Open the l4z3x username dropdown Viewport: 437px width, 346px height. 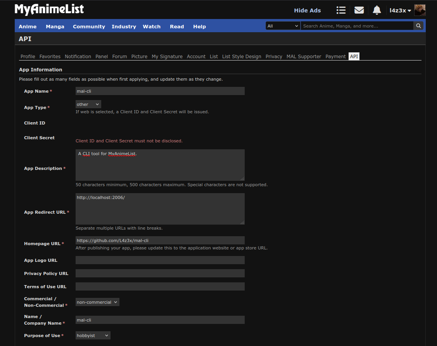point(400,10)
